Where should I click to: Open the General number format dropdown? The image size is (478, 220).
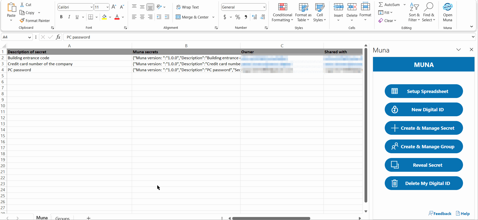pos(264,7)
